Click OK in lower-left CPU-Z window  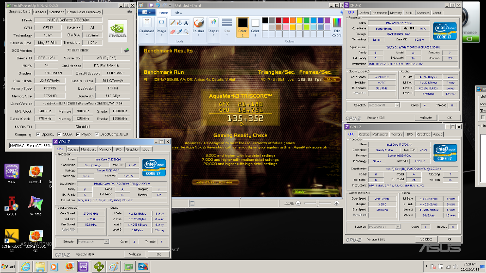pyautogui.click(x=159, y=254)
